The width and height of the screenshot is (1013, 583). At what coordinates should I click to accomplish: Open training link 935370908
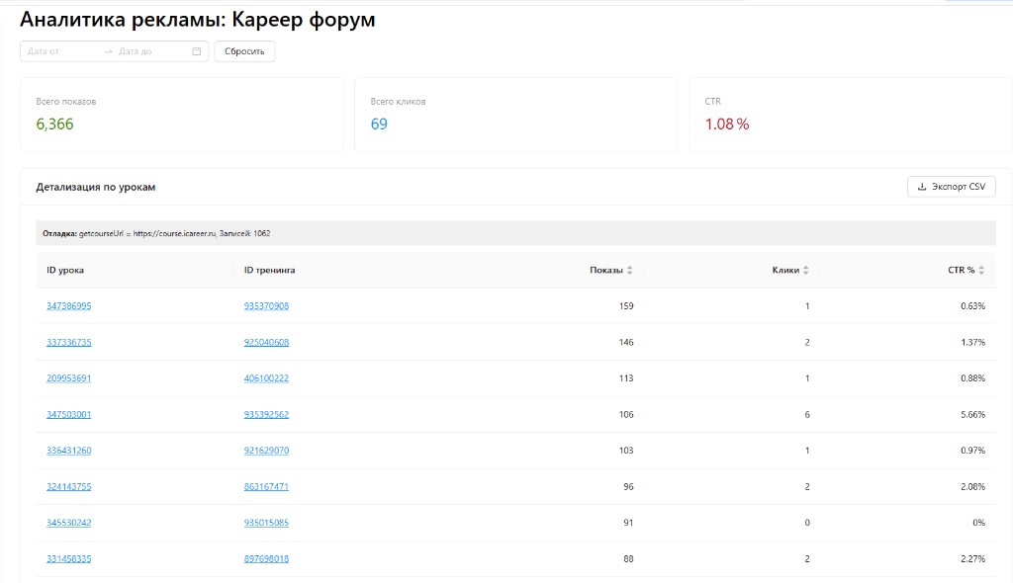[x=266, y=306]
